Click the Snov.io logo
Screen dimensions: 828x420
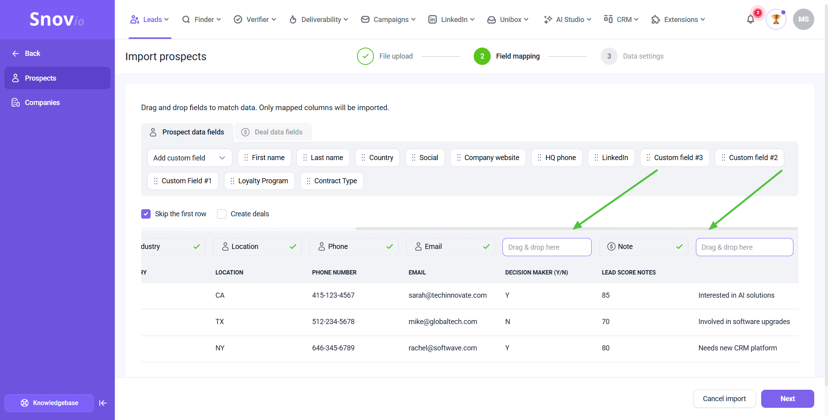[x=57, y=20]
